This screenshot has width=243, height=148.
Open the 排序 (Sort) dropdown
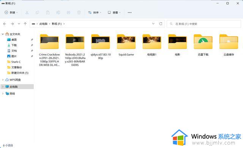95,13
